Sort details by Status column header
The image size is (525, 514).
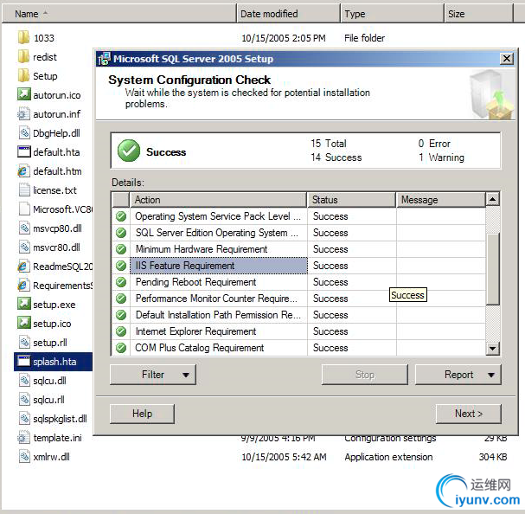351,200
